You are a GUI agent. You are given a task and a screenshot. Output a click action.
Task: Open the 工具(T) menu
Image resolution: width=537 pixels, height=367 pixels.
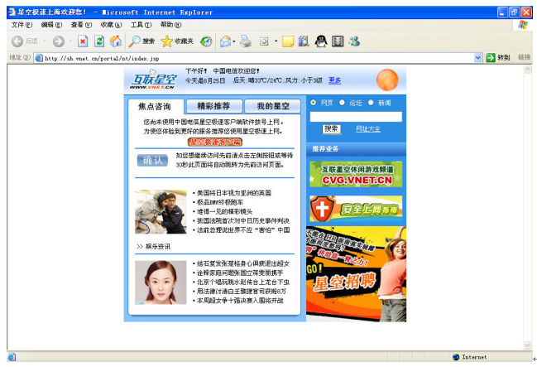(x=141, y=25)
